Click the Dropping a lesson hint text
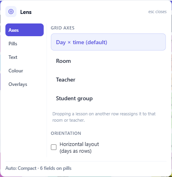The width and height of the screenshot is (172, 177). (x=104, y=117)
